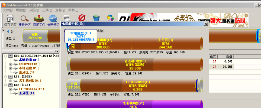Click the 序列号:S3P0JXF9 text in dialog
Image resolution: width=261 pixels, height=108 pixels.
click(151, 52)
